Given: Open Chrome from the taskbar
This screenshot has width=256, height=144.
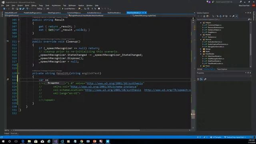Looking at the screenshot, I should tap(82, 141).
